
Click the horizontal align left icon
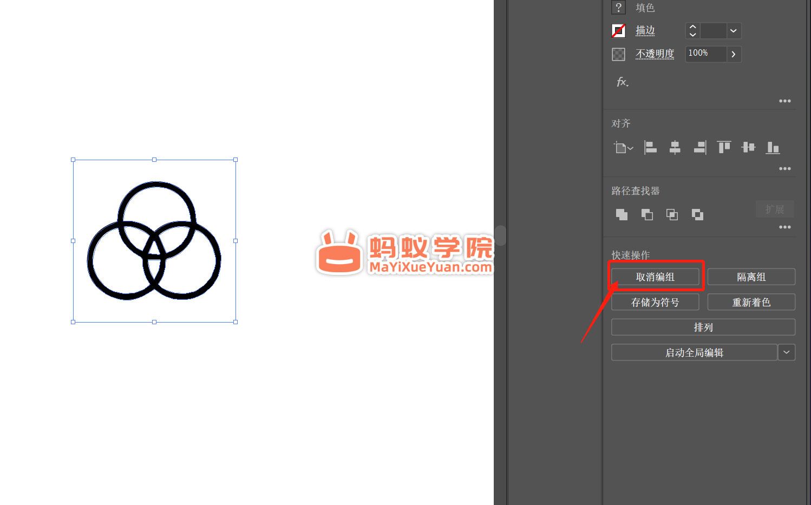(x=650, y=147)
